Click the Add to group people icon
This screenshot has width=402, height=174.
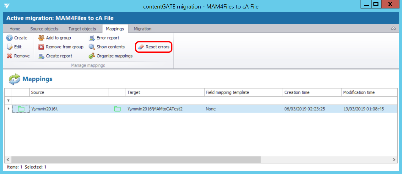(41, 38)
